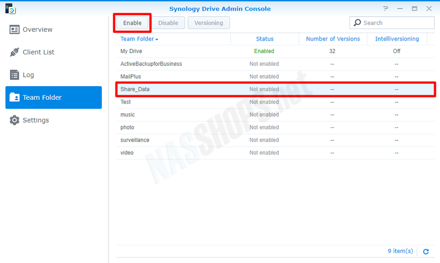The height and width of the screenshot is (263, 440).
Task: Open the Overview section label
Action: (x=37, y=30)
